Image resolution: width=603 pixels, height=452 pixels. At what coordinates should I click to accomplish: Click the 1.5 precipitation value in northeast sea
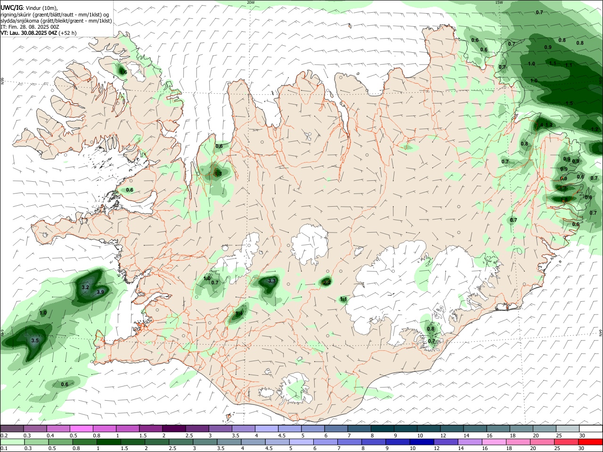click(569, 104)
